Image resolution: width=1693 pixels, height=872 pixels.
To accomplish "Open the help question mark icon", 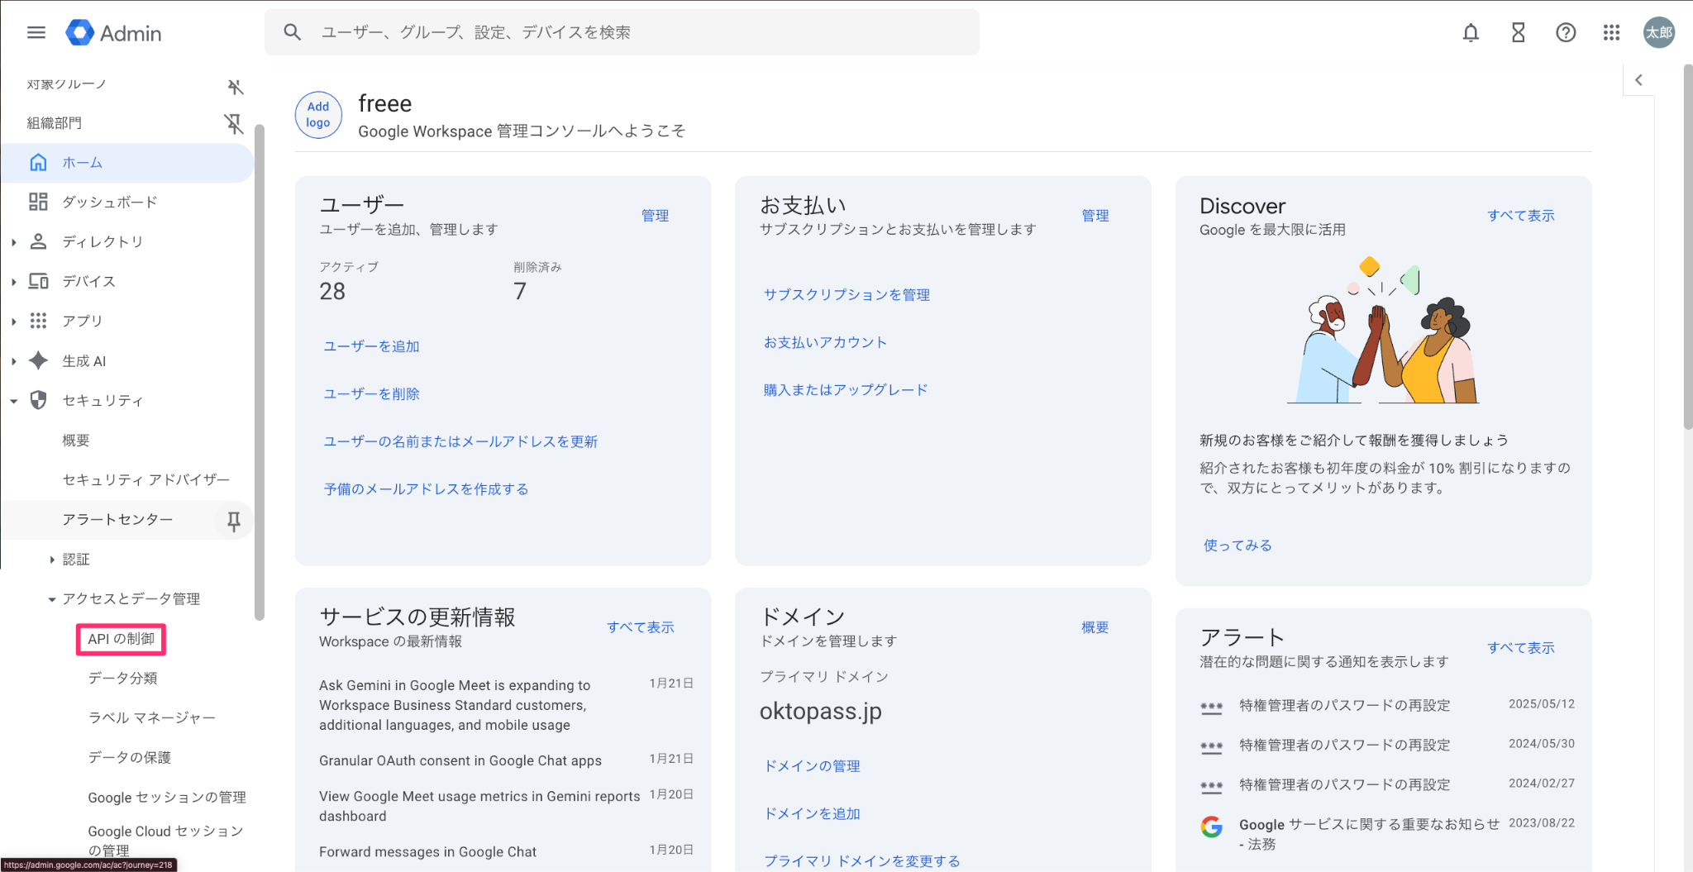I will pyautogui.click(x=1566, y=33).
